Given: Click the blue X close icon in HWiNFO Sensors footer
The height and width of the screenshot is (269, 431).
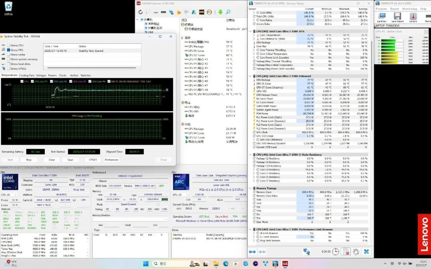Looking at the screenshot, I should tap(366, 251).
